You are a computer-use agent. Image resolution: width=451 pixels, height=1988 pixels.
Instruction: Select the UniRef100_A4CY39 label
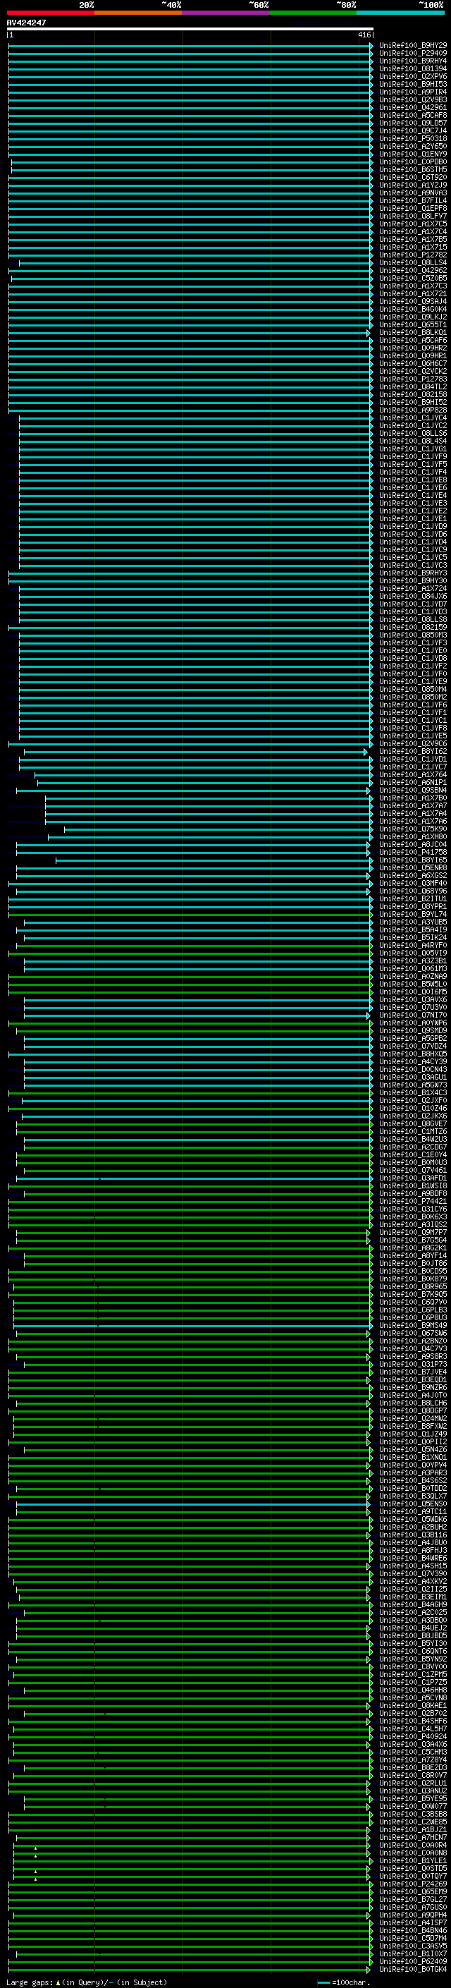coord(413,1061)
